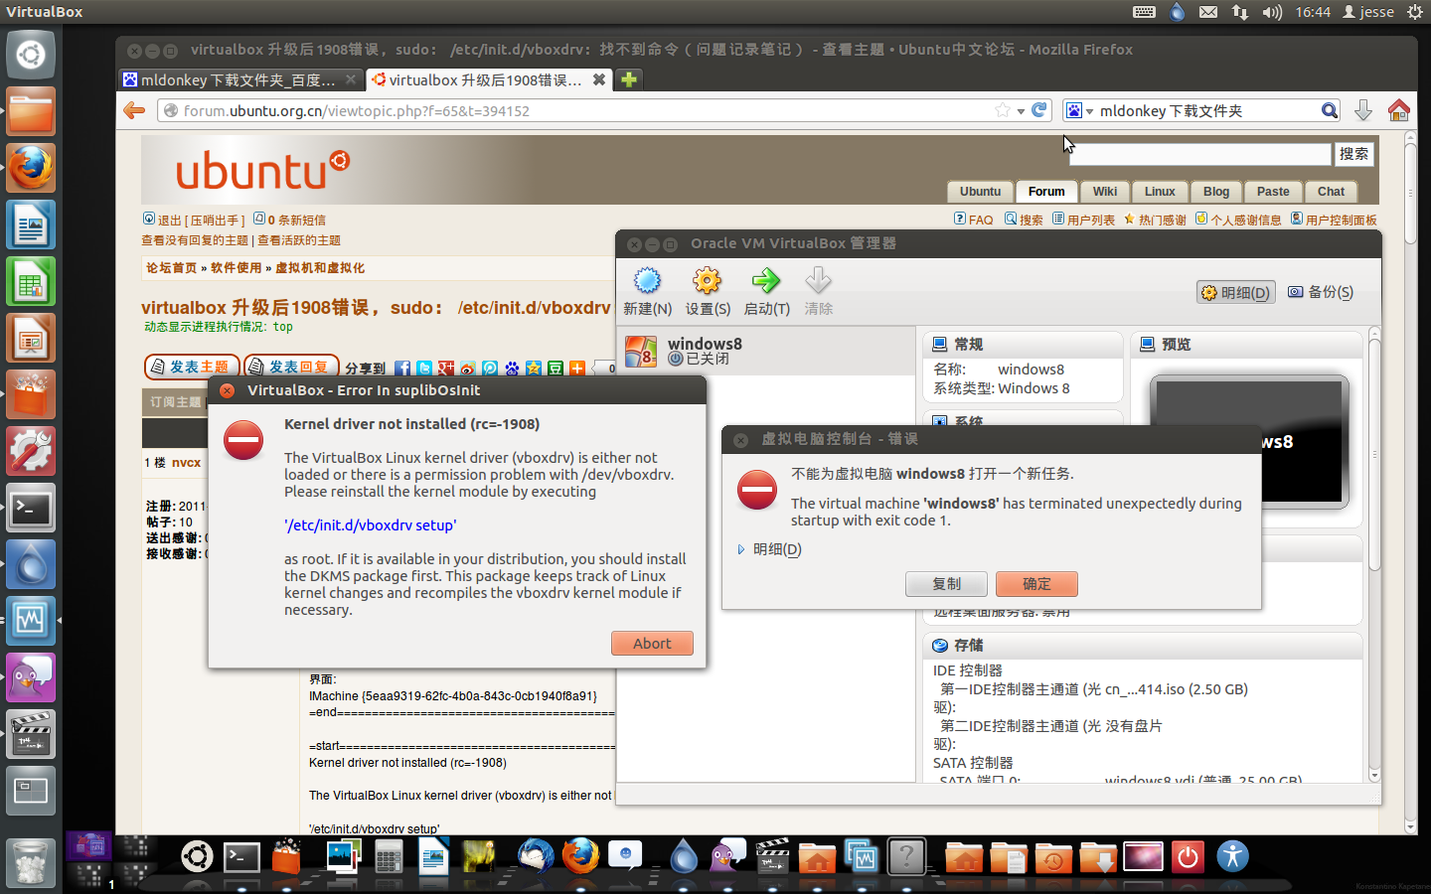Open the Terminal from the left launcher

point(31,510)
